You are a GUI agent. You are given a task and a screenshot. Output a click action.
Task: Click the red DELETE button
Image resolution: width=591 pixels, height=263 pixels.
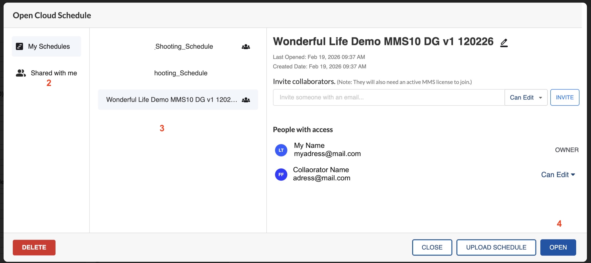34,247
